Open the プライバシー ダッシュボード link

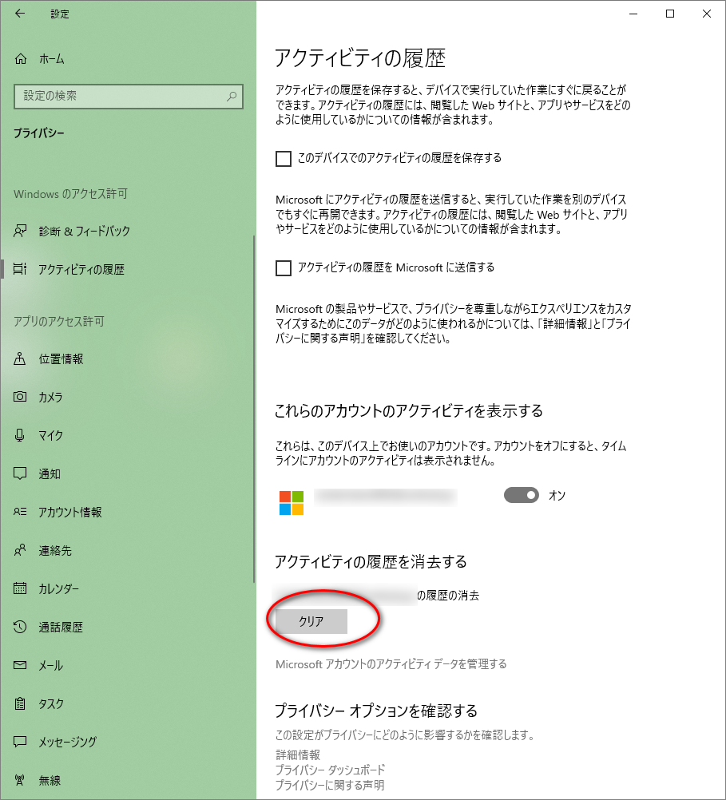point(330,770)
